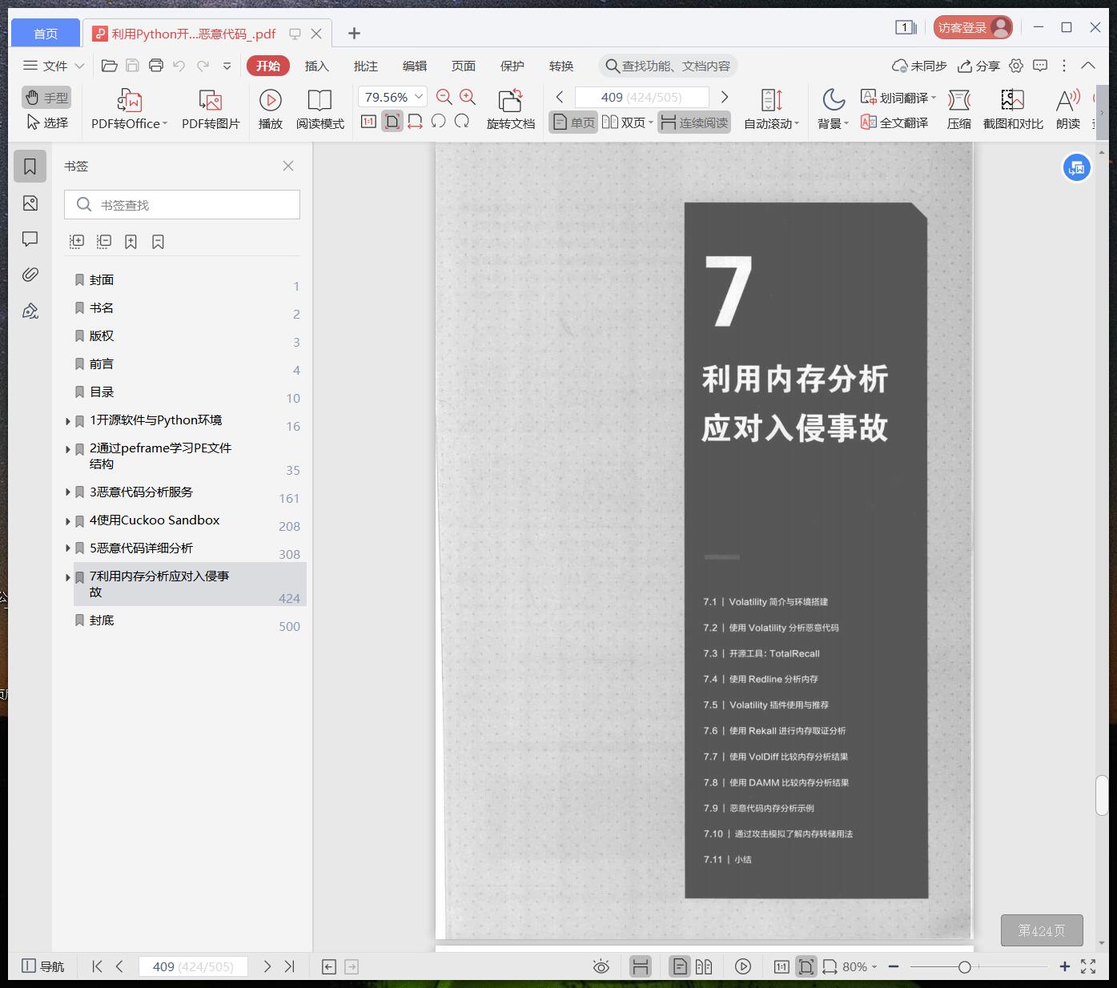Click the open file folder icon
The width and height of the screenshot is (1117, 988).
point(110,66)
